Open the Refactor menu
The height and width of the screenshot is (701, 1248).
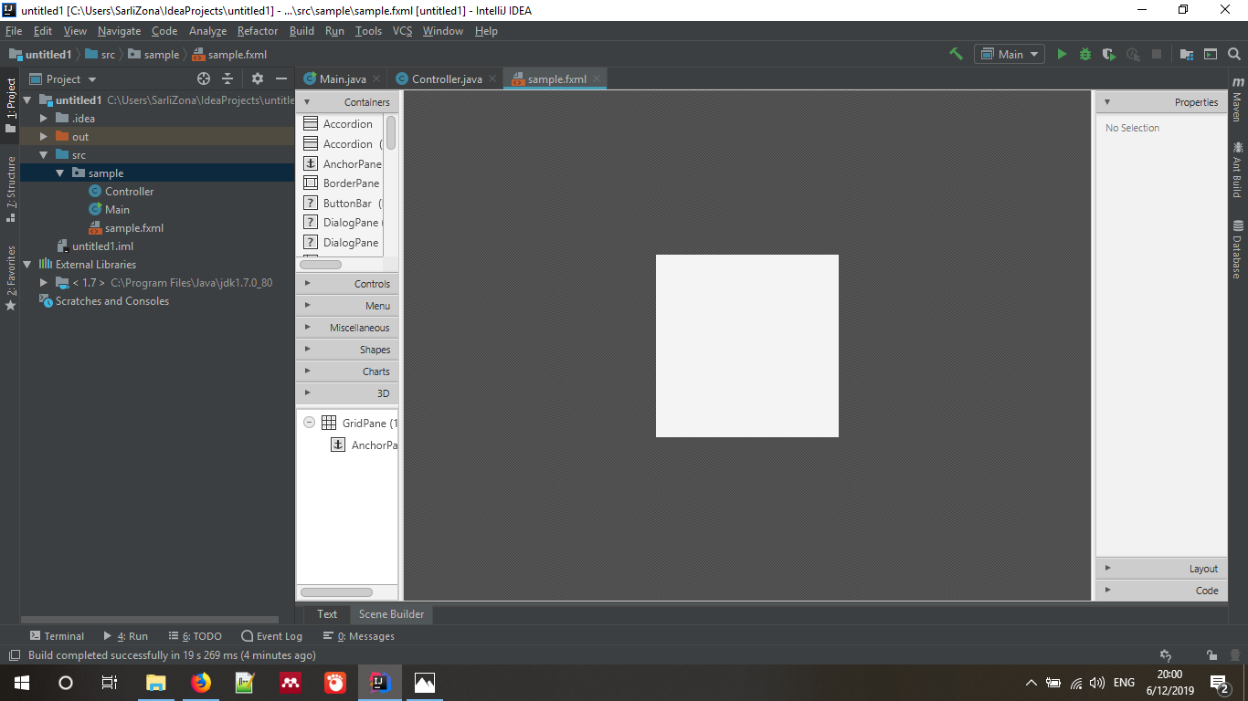coord(257,30)
